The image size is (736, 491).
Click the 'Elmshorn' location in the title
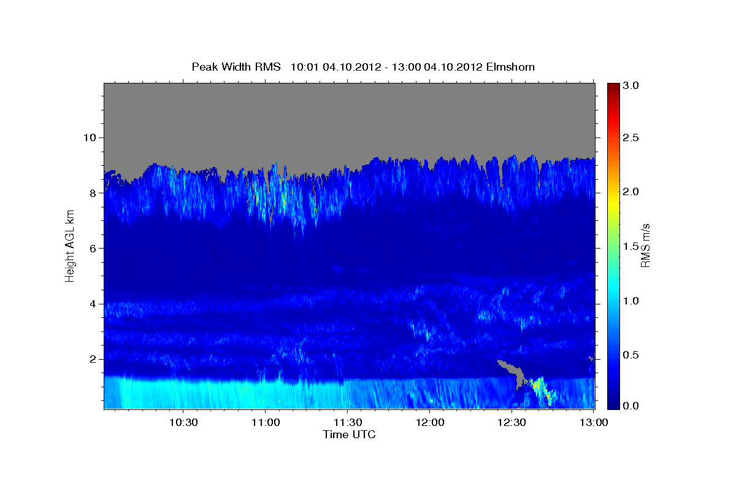(x=510, y=67)
